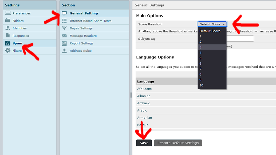This screenshot has width=276, height=155.
Task: Click the Message Headers envelope icon
Action: tap(64, 36)
